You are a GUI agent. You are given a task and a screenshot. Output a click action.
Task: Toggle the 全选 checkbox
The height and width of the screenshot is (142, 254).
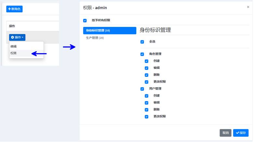coord(142,42)
